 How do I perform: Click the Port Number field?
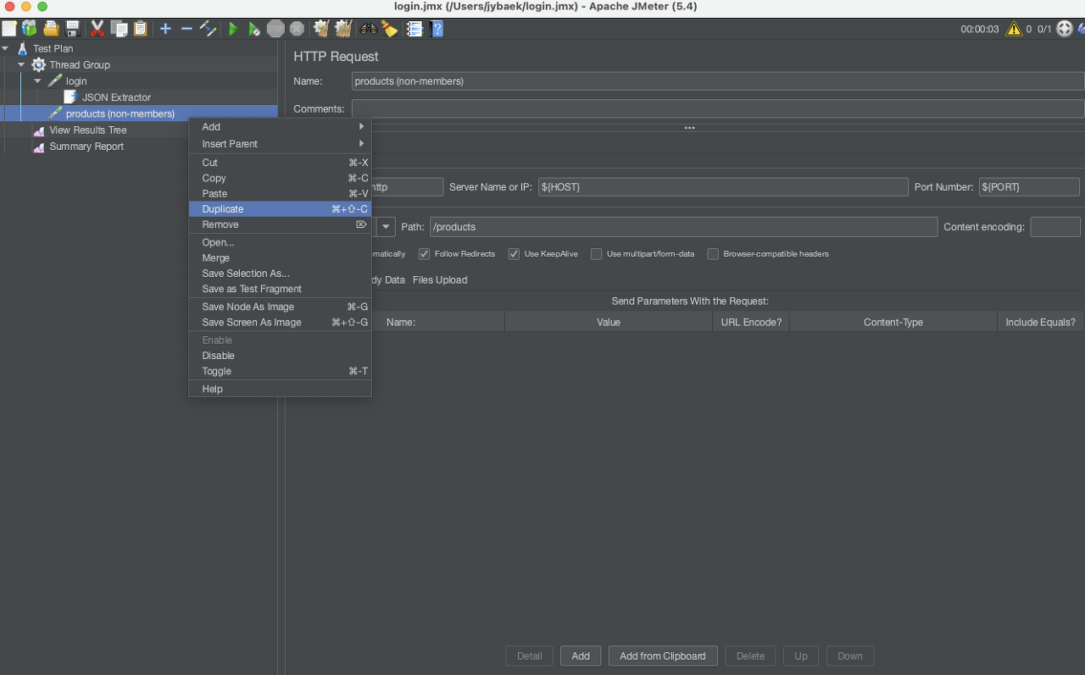(1029, 187)
